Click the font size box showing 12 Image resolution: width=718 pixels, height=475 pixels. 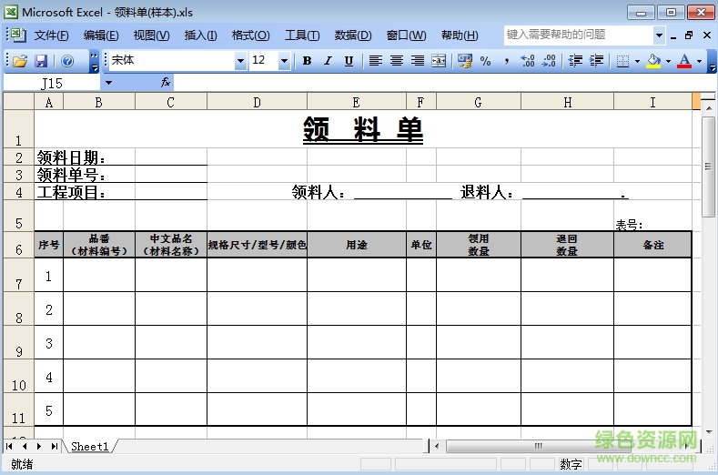(264, 60)
